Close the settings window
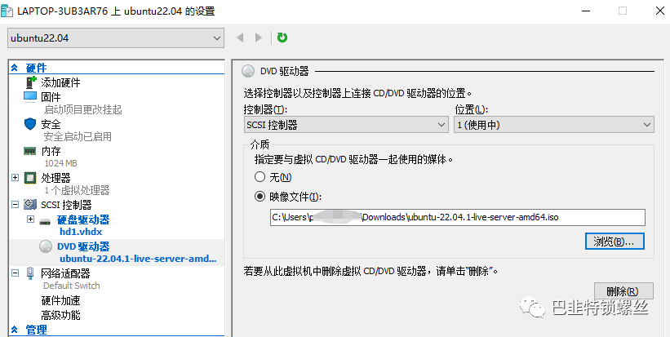The width and height of the screenshot is (670, 337). [659, 11]
